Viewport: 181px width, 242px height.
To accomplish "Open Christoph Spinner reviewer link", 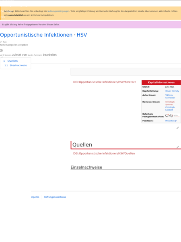I will tap(170, 103).
